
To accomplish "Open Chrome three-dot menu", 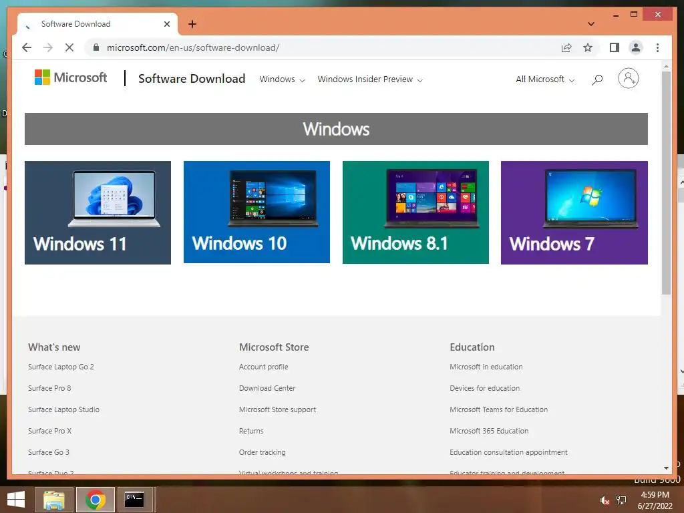I will point(657,47).
